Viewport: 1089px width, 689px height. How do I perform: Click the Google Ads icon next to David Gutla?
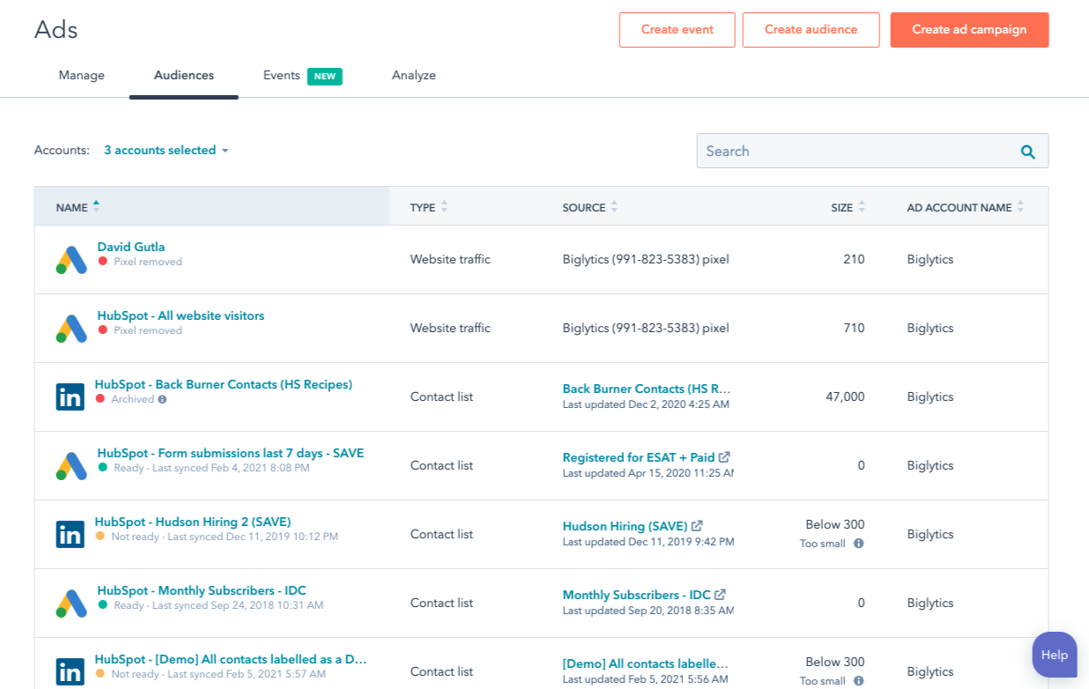coord(70,259)
